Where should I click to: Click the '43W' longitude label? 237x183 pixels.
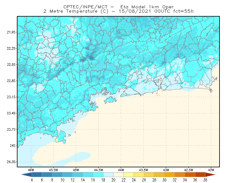pyautogui.click(x=166, y=170)
